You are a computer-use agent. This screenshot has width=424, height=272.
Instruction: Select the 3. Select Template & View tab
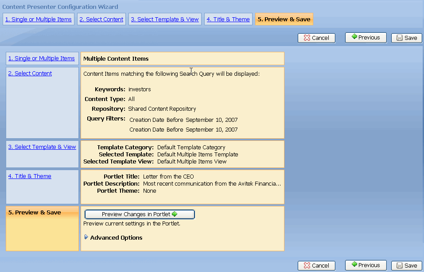pos(165,19)
